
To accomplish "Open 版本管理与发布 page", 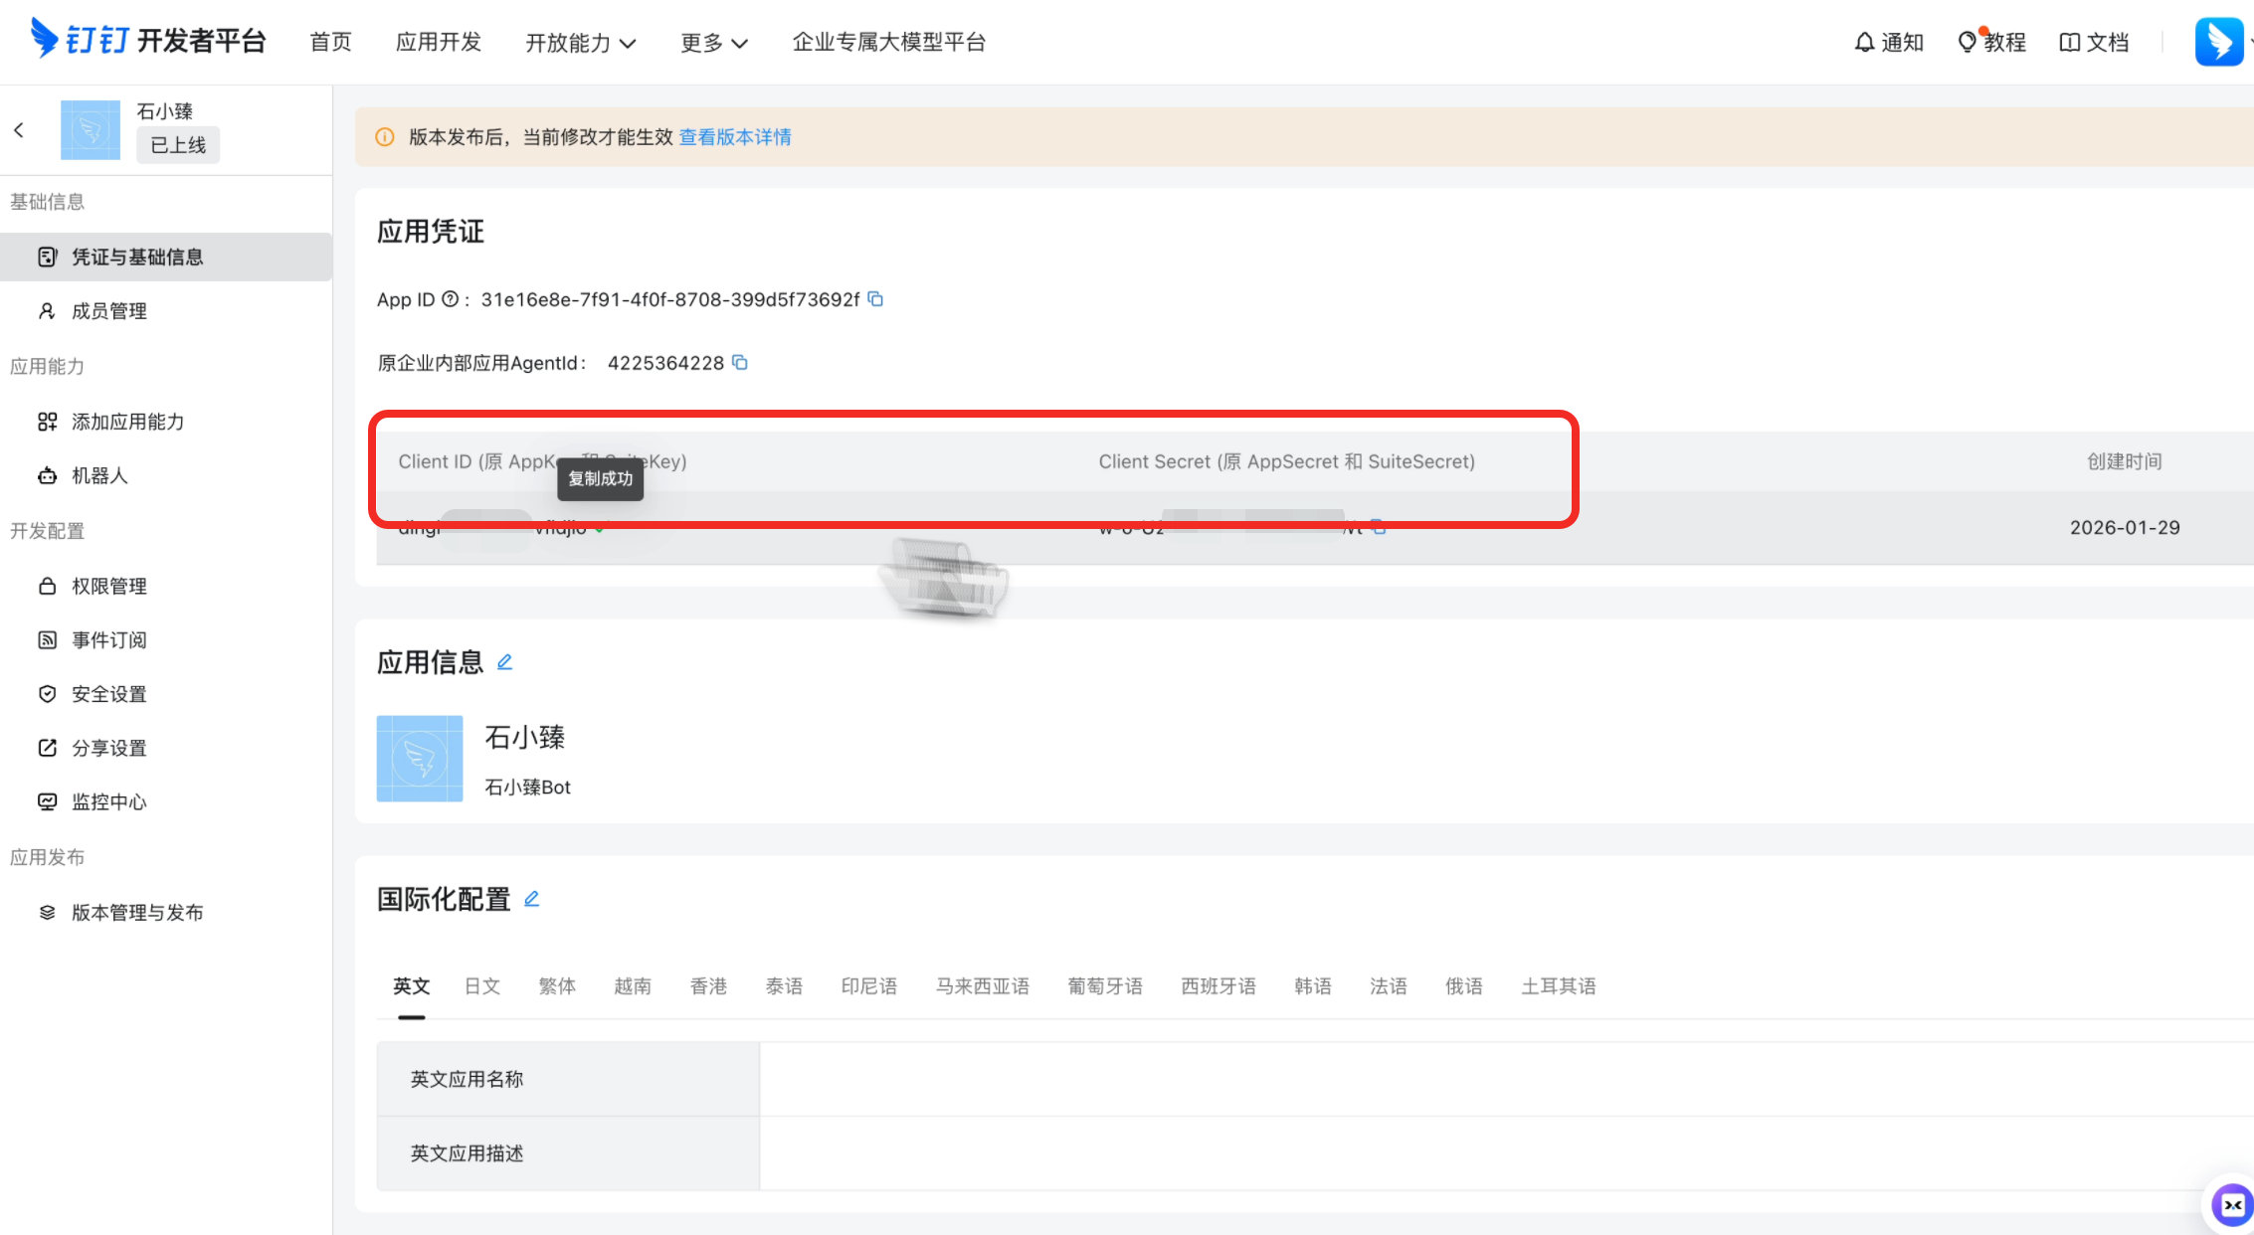I will pos(138,912).
